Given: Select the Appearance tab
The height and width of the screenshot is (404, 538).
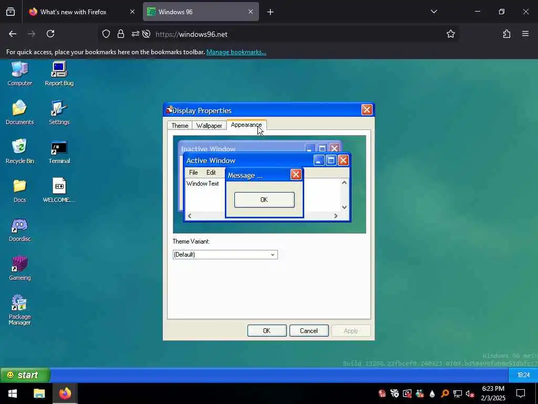Looking at the screenshot, I should click(246, 125).
